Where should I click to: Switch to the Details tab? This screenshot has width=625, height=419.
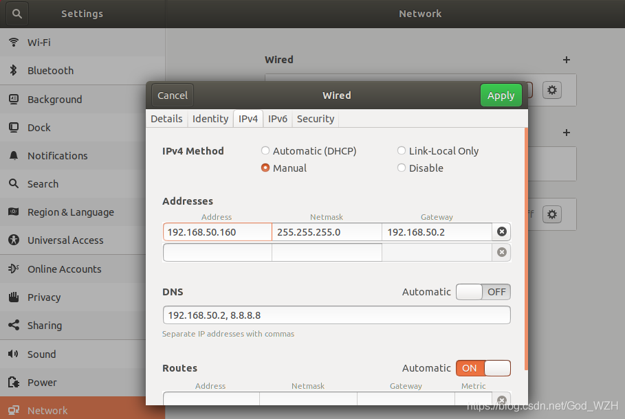pos(166,119)
